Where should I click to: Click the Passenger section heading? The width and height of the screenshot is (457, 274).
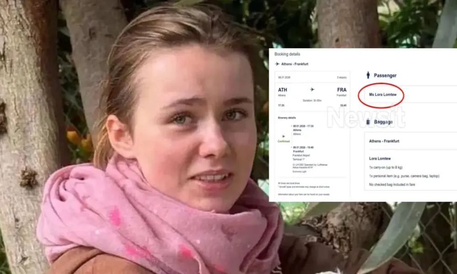coord(385,75)
